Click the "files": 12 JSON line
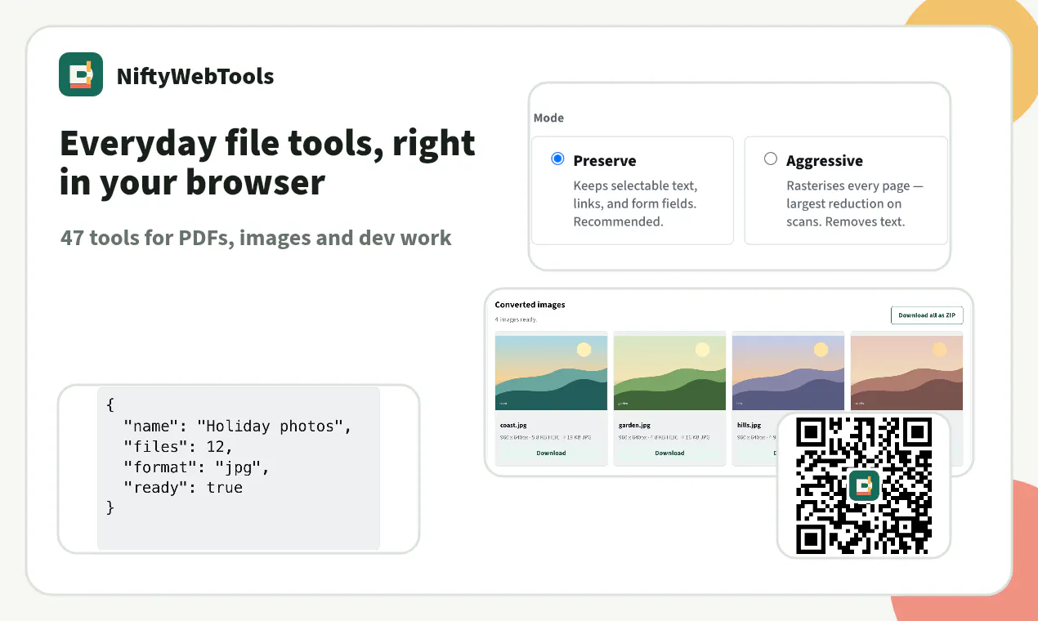Viewport: 1038px width, 621px height. click(178, 446)
